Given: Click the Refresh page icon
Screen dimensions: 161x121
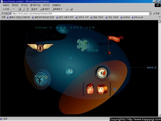Looking at the screenshot, I should tap(23, 9).
